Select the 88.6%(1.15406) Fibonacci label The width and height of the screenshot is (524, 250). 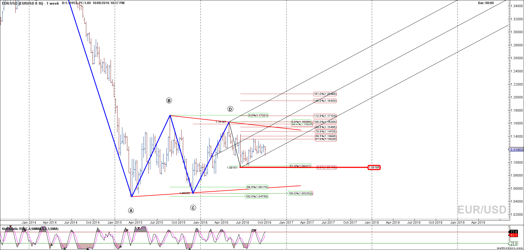point(326,127)
